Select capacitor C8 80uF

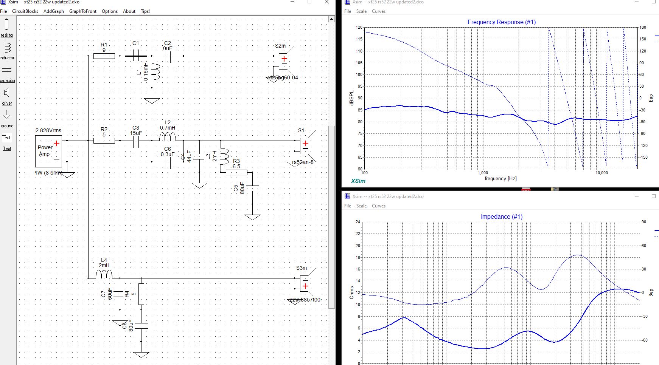[141, 326]
